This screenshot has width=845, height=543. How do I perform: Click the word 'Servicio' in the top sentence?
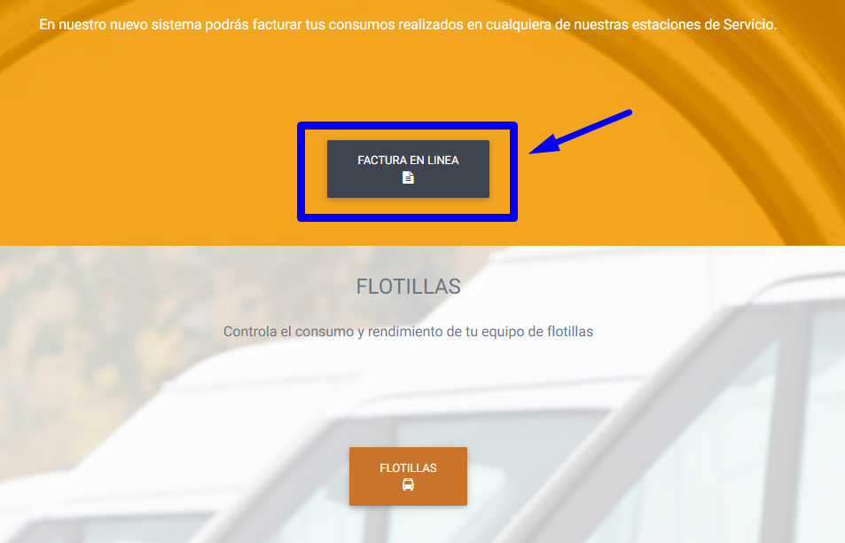[x=749, y=24]
